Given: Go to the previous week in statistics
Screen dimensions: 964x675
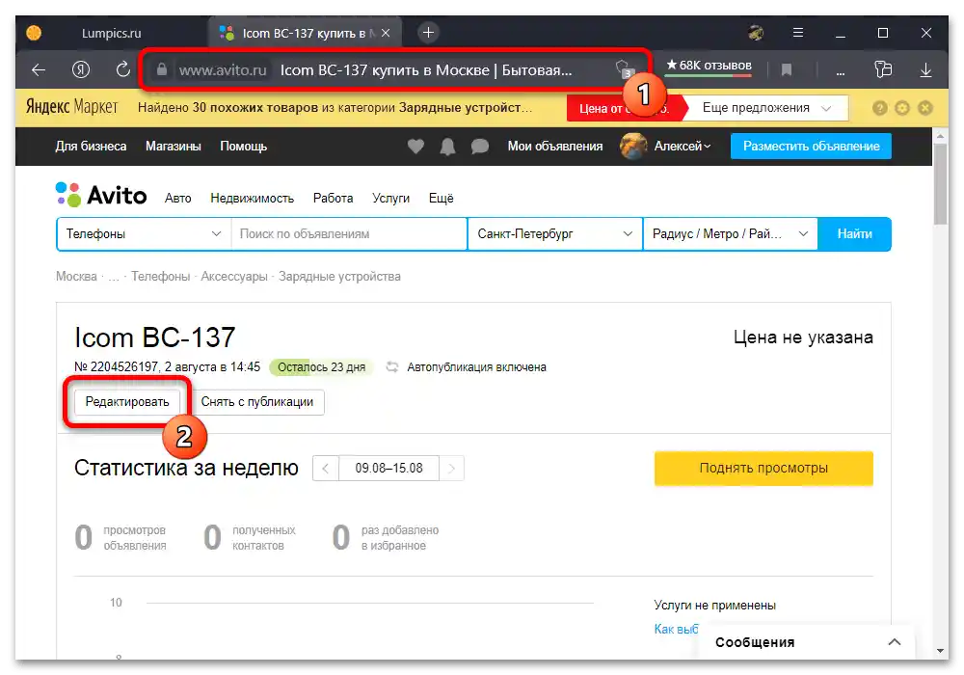Looking at the screenshot, I should [325, 469].
